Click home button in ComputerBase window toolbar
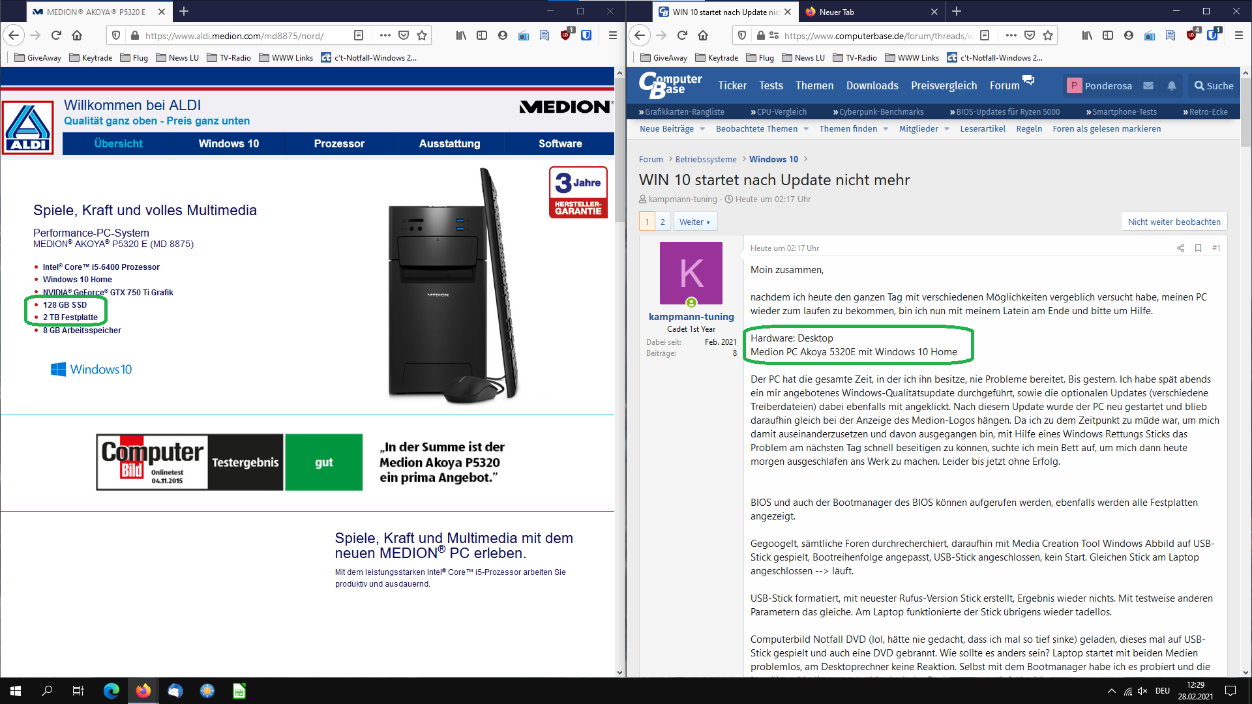Image resolution: width=1252 pixels, height=704 pixels. [703, 35]
